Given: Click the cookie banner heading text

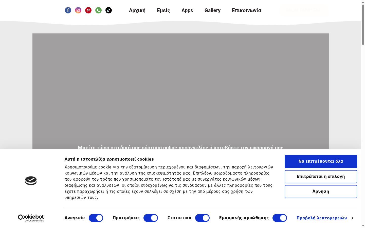Looking at the screenshot, I should [109, 159].
